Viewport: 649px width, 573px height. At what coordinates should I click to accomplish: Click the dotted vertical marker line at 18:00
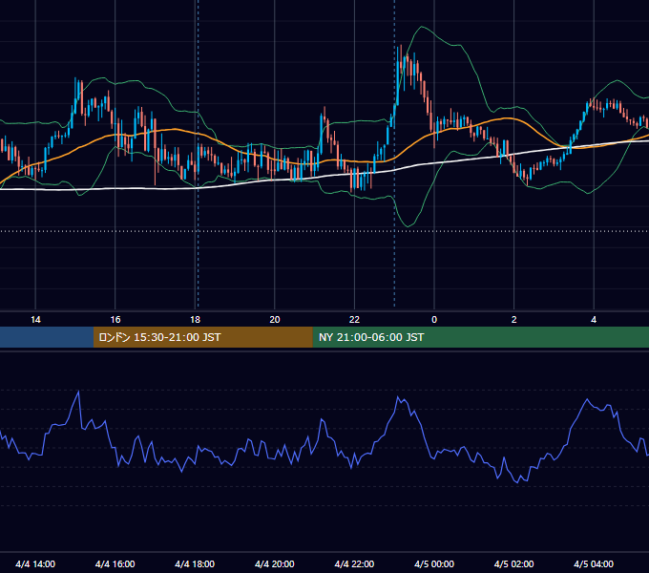click(x=198, y=156)
